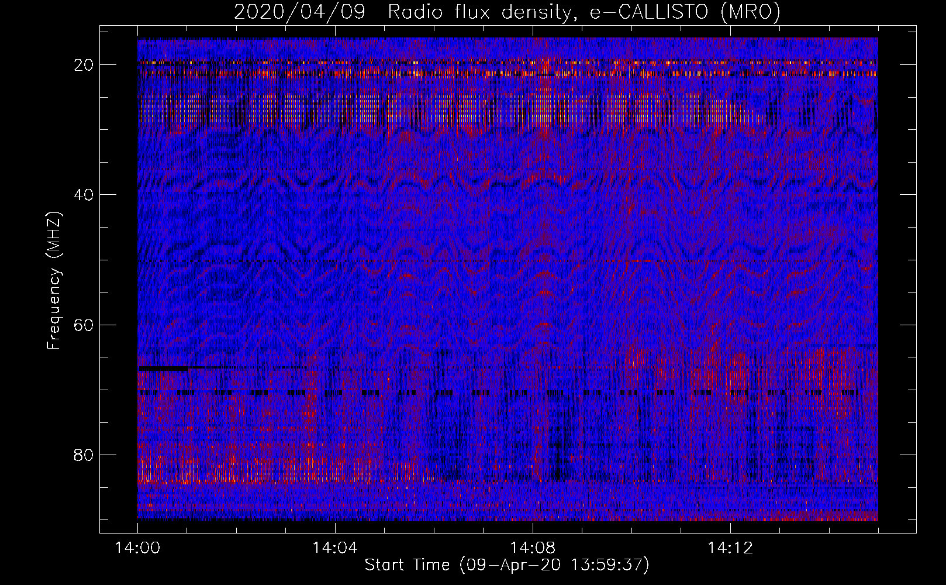This screenshot has width=946, height=585.
Task: Click the 80 frequency tick label
Action: [x=84, y=455]
